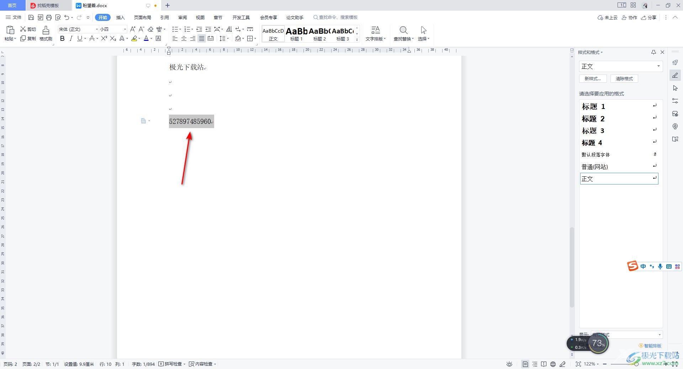Align paragraph right
This screenshot has width=683, height=369.
[193, 38]
